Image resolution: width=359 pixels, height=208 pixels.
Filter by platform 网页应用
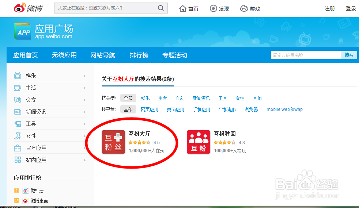pyautogui.click(x=149, y=109)
